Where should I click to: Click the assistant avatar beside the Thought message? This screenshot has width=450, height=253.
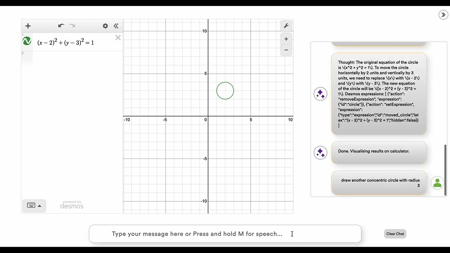(320, 94)
